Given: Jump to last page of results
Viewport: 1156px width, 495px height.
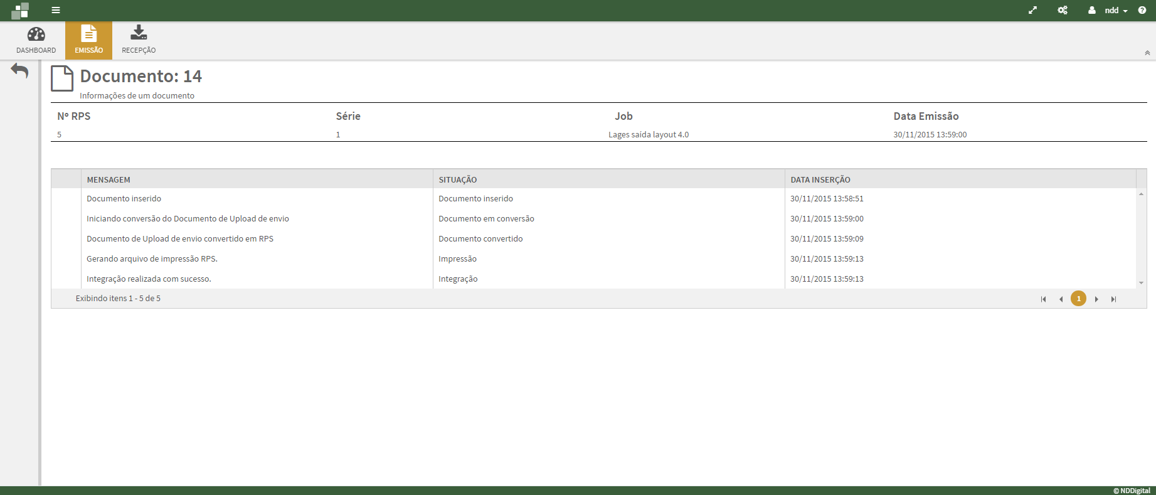Looking at the screenshot, I should (1113, 299).
